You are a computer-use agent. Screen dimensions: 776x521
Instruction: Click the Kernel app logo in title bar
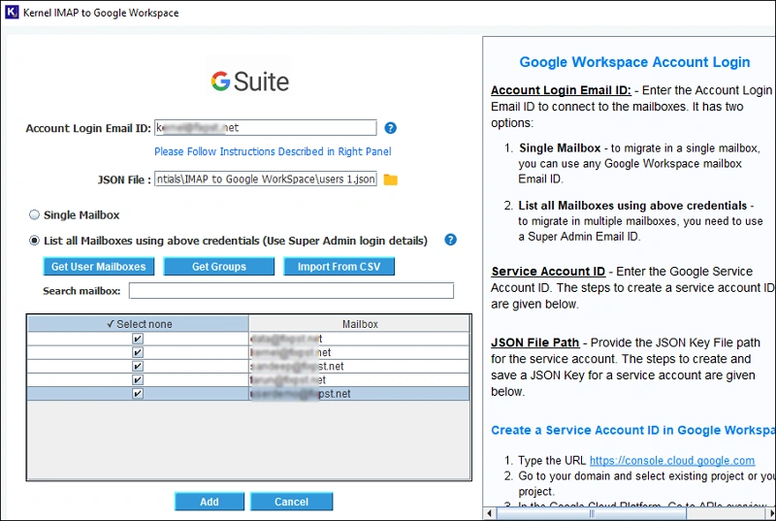click(x=12, y=12)
